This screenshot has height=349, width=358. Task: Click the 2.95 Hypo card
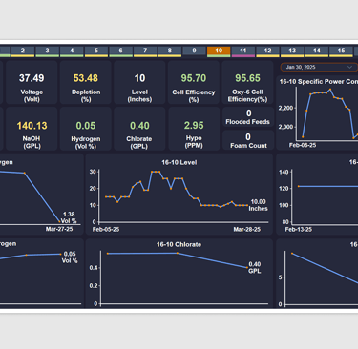(x=194, y=129)
